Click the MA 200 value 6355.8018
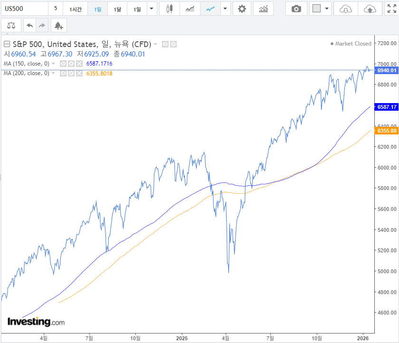The height and width of the screenshot is (343, 399). tap(99, 74)
